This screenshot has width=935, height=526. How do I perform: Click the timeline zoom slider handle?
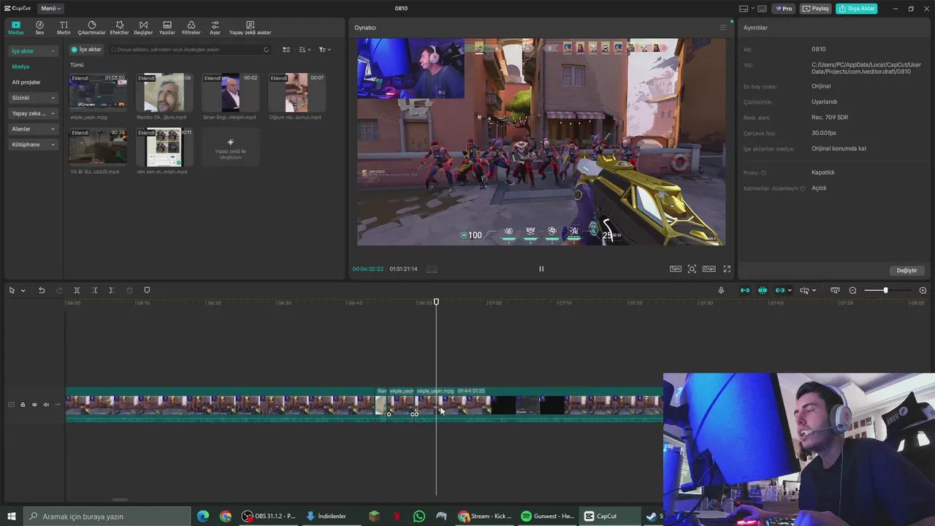[x=885, y=291]
